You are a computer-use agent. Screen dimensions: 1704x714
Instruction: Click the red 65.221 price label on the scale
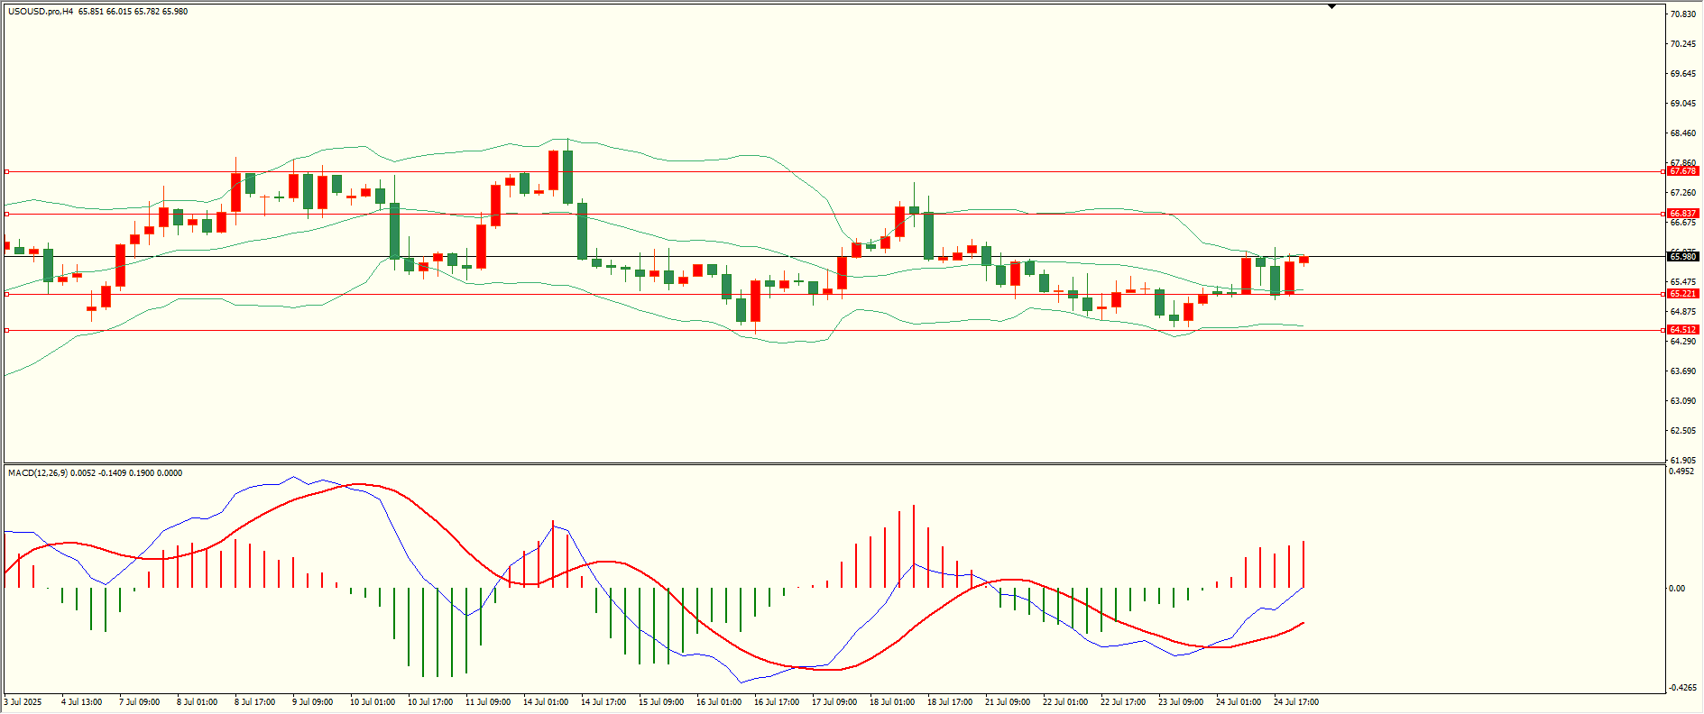click(x=1682, y=294)
